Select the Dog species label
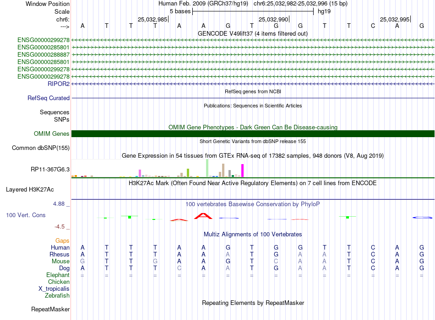The width and height of the screenshot is (435, 320). coord(65,268)
